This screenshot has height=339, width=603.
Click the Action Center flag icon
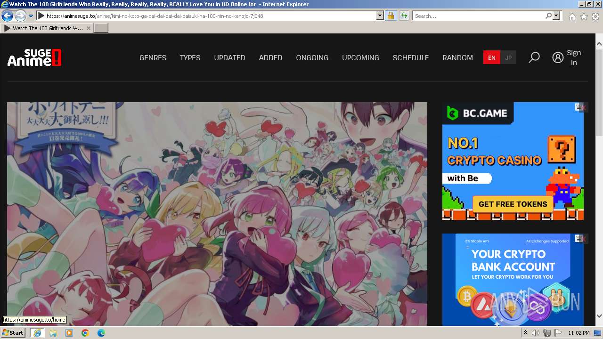coord(559,333)
